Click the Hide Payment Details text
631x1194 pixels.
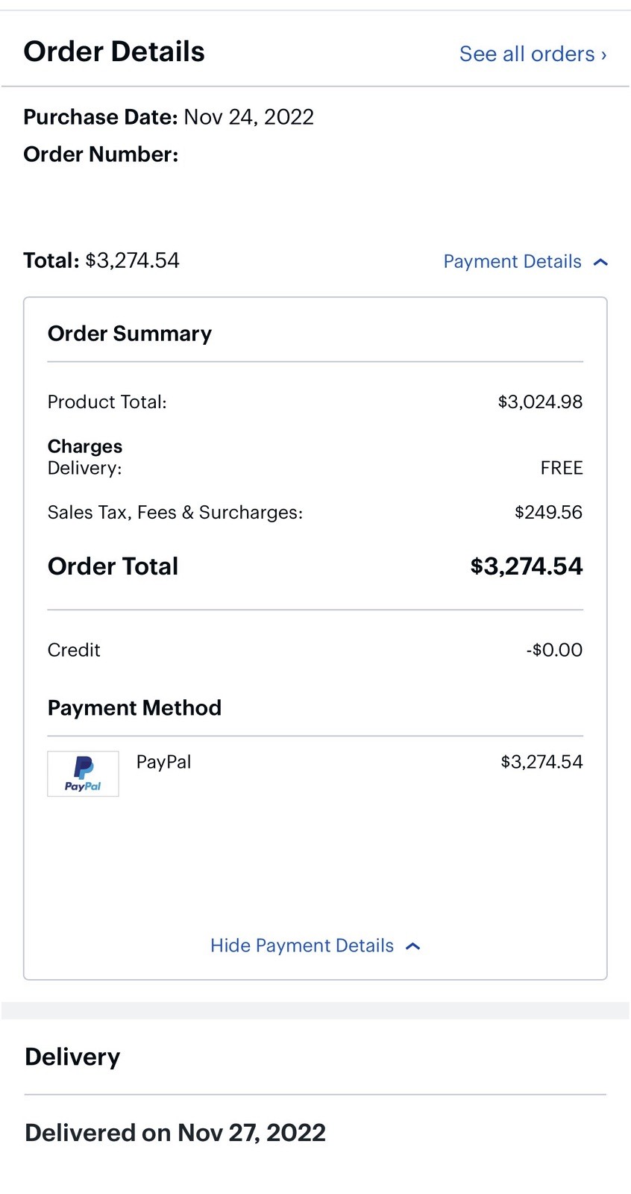tap(301, 945)
